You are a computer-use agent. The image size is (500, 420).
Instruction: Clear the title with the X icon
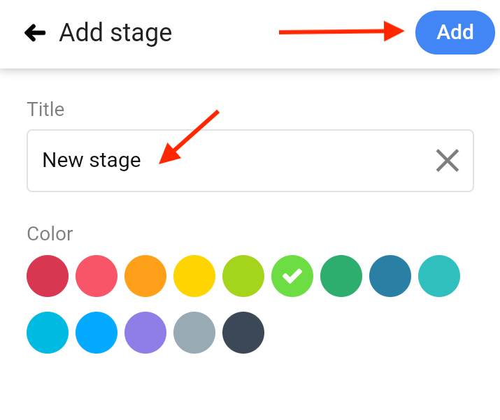click(448, 160)
